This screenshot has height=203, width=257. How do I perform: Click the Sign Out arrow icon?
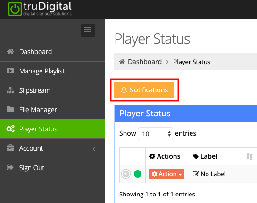[x=10, y=168]
